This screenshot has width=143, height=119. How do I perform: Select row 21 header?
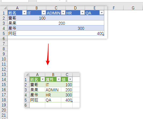(4, 115)
